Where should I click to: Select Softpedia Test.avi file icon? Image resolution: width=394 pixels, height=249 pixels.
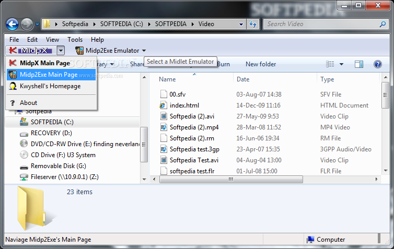click(164, 160)
